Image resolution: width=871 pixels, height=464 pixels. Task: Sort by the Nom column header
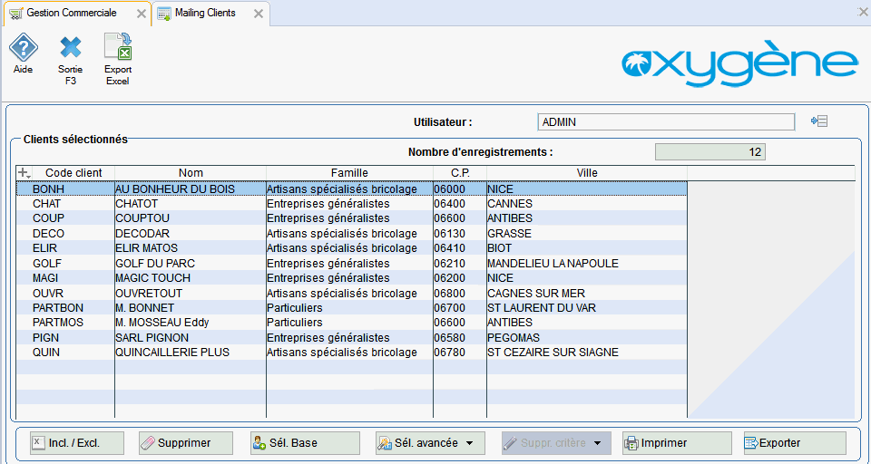[191, 173]
